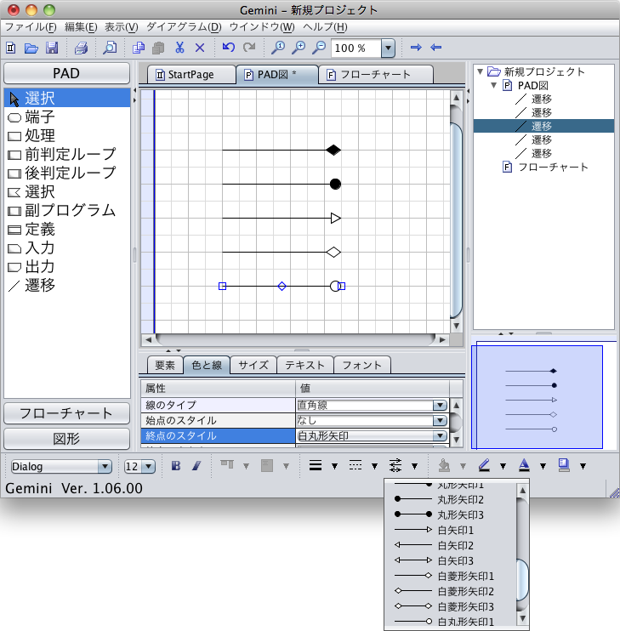
Task: Click the Paste clipboard icon
Action: click(158, 48)
